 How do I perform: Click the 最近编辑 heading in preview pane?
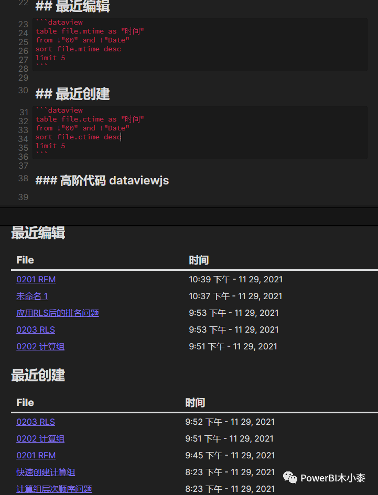tap(38, 233)
